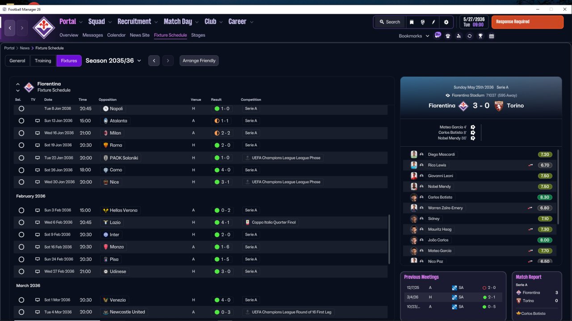Viewport: 572px width, 321px height.
Task: Select the Como fixture radio button
Action: point(21,170)
